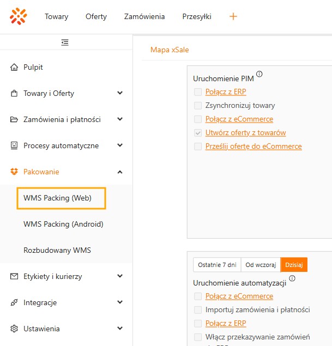Image resolution: width=332 pixels, height=346 pixels.
Task: Open the Zamówienia top menu
Action: (144, 16)
